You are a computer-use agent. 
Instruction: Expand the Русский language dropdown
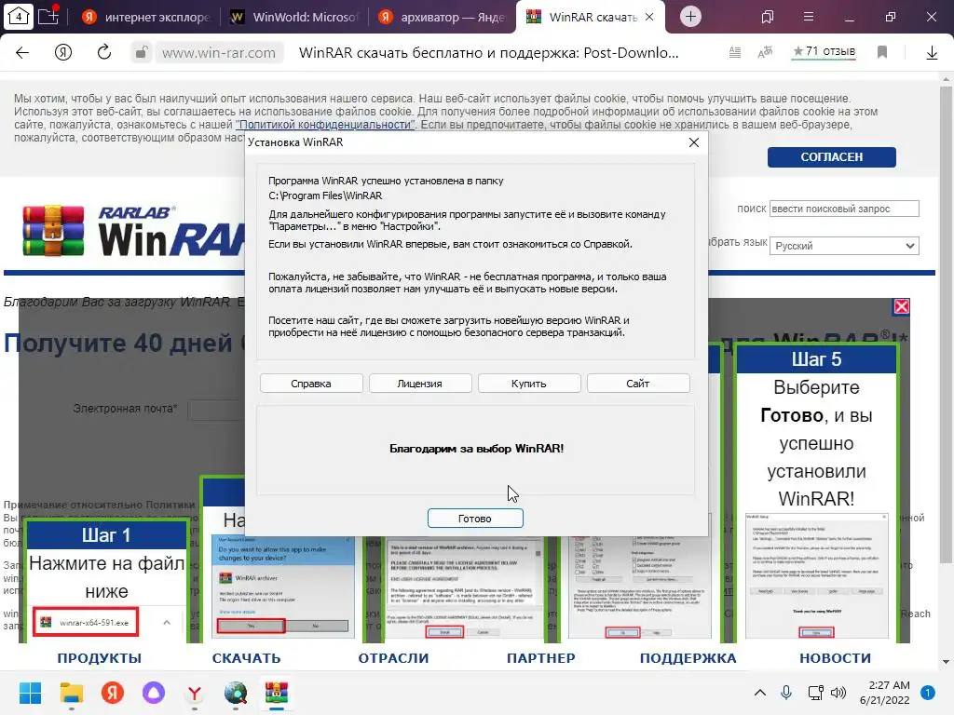pyautogui.click(x=844, y=246)
